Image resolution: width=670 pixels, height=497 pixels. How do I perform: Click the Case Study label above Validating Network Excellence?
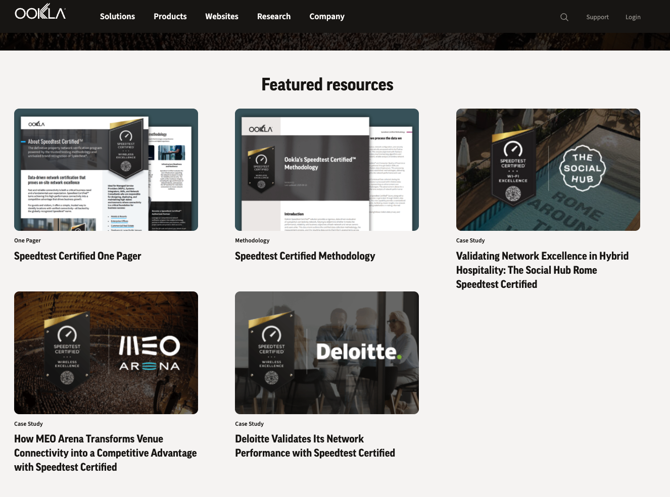(470, 240)
